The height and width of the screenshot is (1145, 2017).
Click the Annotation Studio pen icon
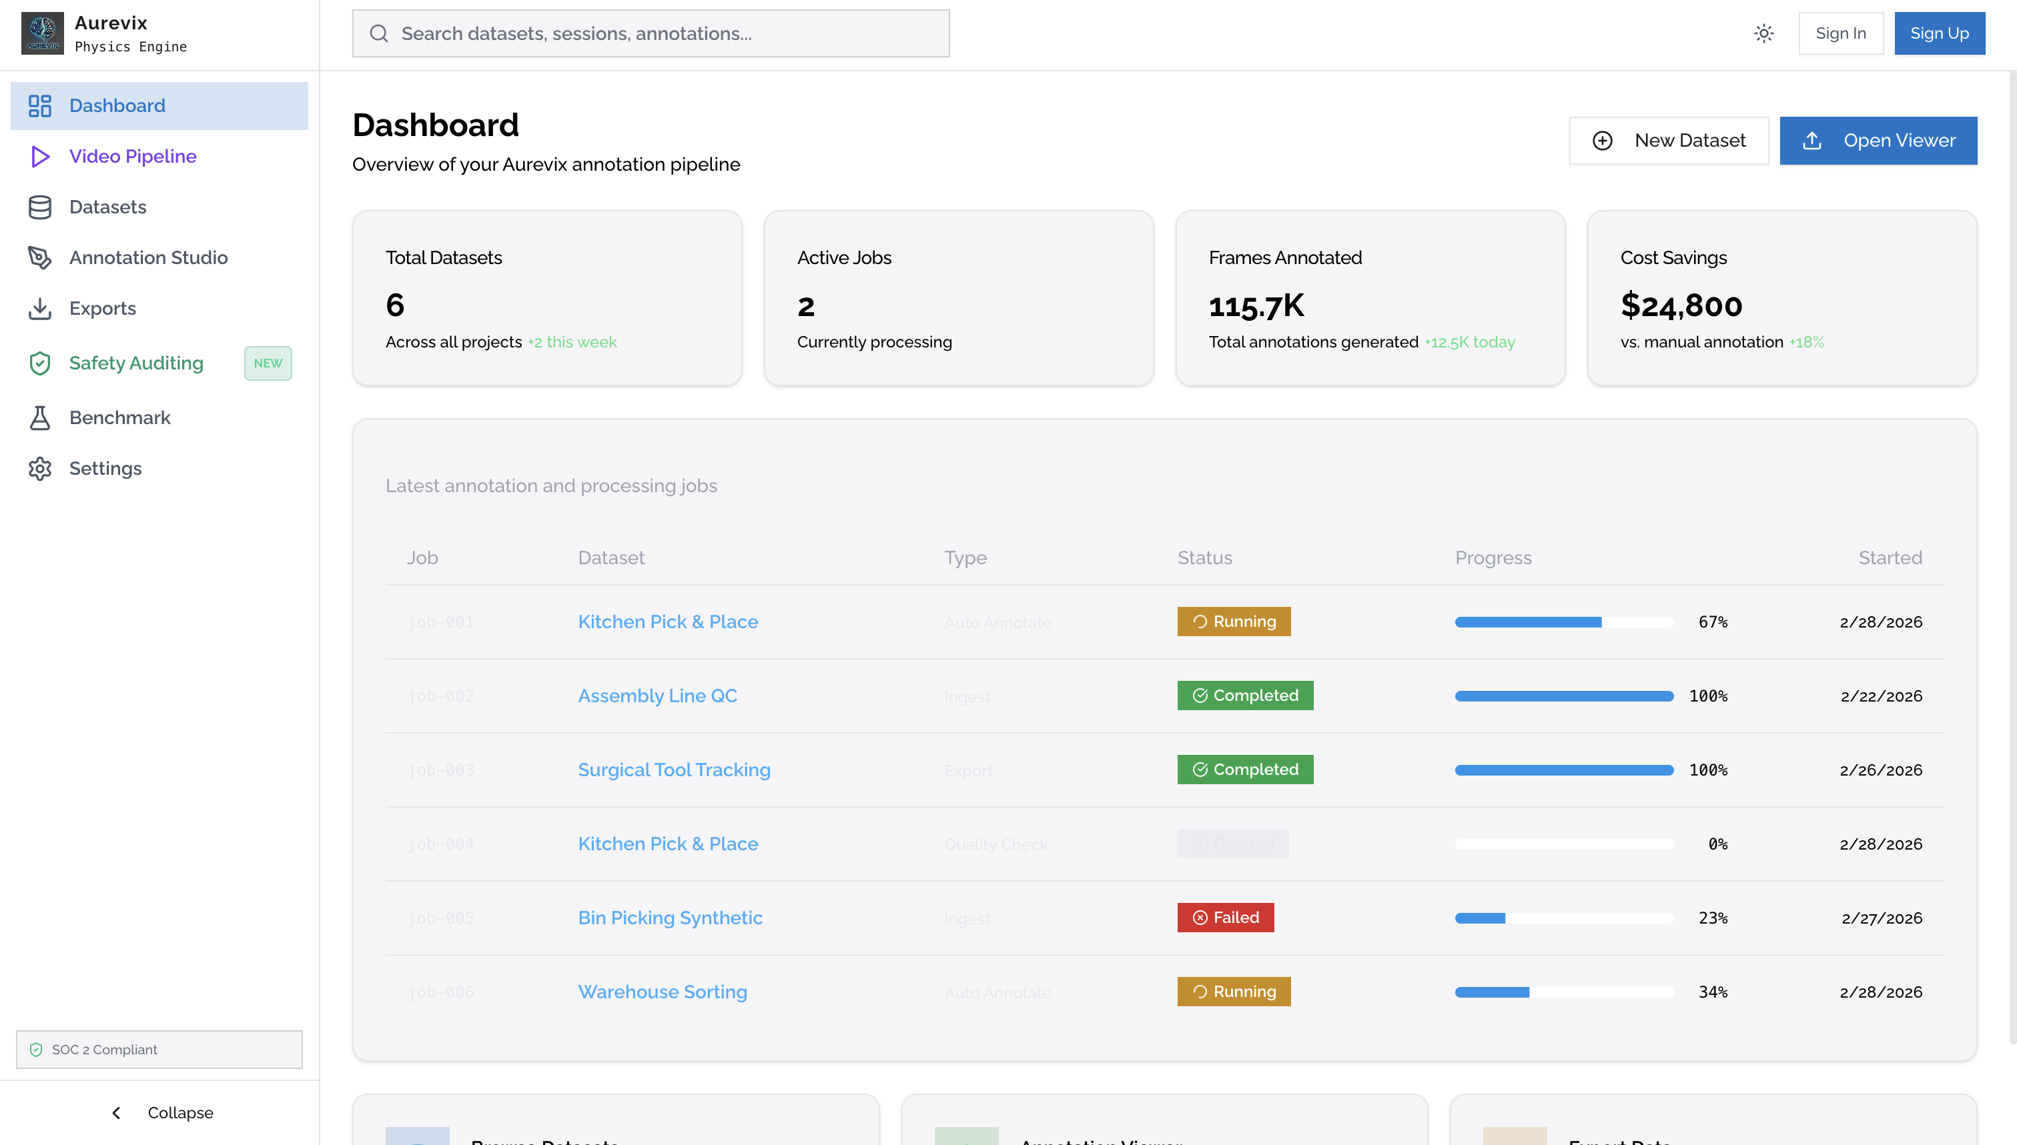pyautogui.click(x=40, y=258)
